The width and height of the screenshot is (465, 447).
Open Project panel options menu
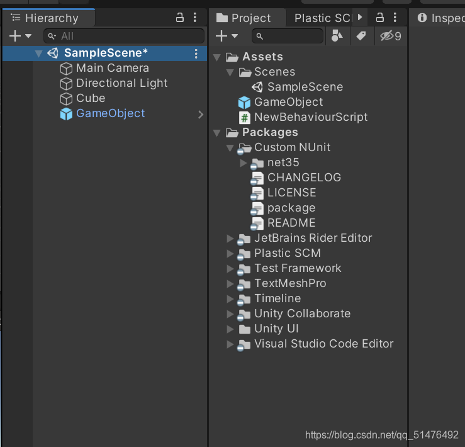coord(395,18)
